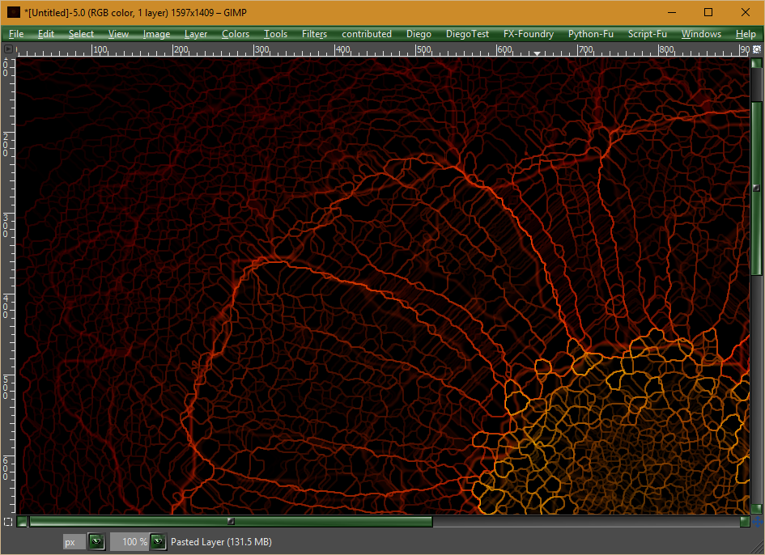Image resolution: width=765 pixels, height=555 pixels.
Task: Click the horizontal scrollbar right arrow button
Action: point(745,522)
